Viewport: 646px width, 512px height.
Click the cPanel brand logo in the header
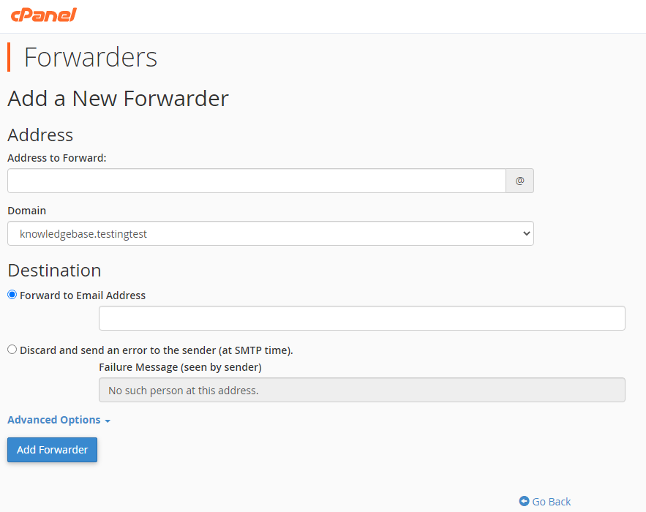pos(44,15)
